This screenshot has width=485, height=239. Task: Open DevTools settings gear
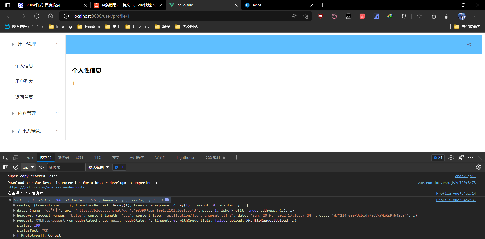[451, 158]
